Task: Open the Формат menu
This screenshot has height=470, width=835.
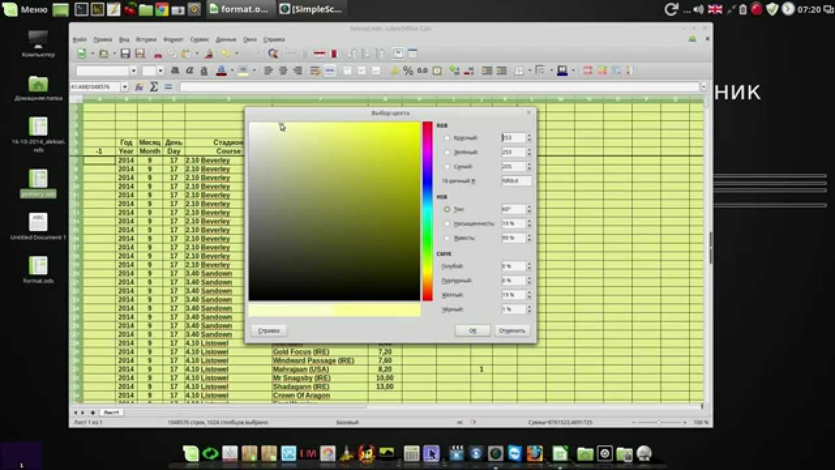Action: 174,39
